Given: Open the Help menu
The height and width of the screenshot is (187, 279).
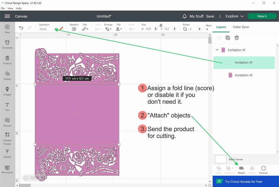Looking at the screenshot, I should coord(19,8).
